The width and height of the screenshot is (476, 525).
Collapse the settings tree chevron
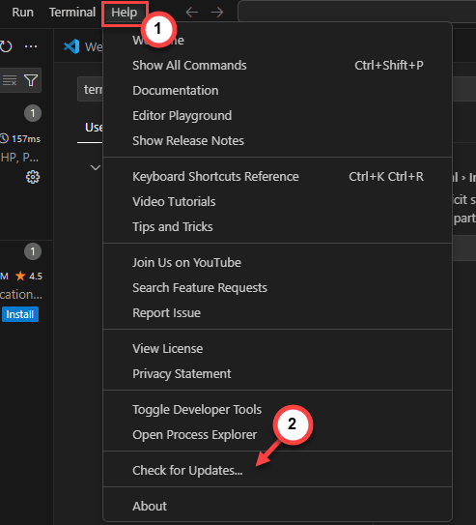tap(96, 167)
